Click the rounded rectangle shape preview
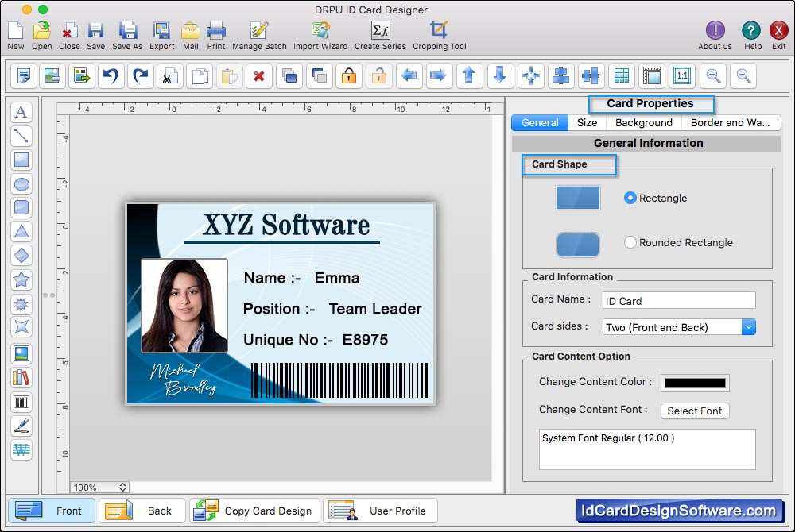 [578, 245]
